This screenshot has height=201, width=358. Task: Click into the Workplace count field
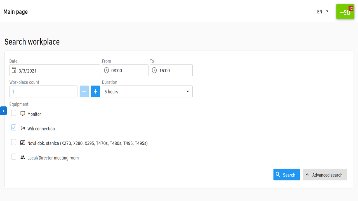click(43, 92)
